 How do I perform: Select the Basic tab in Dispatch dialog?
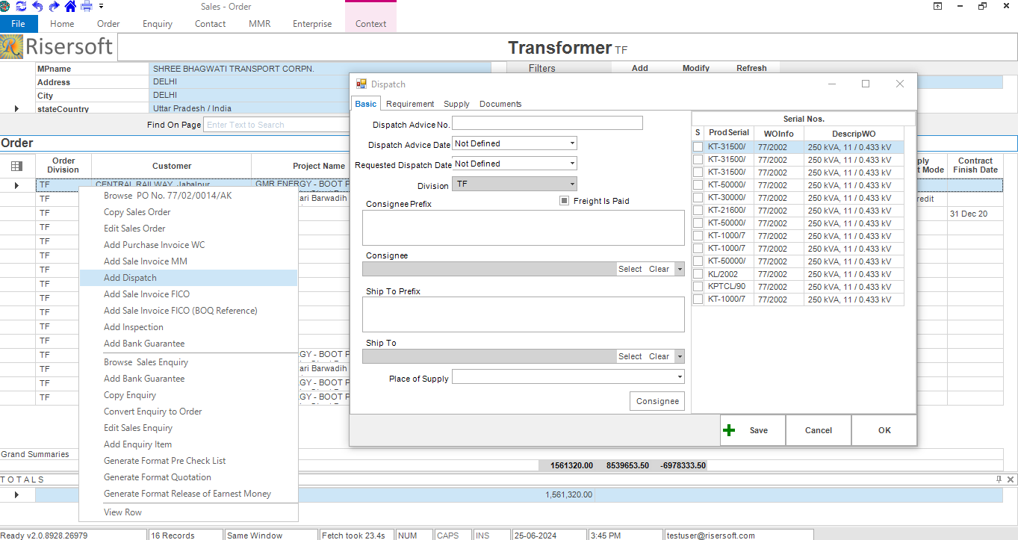point(366,104)
